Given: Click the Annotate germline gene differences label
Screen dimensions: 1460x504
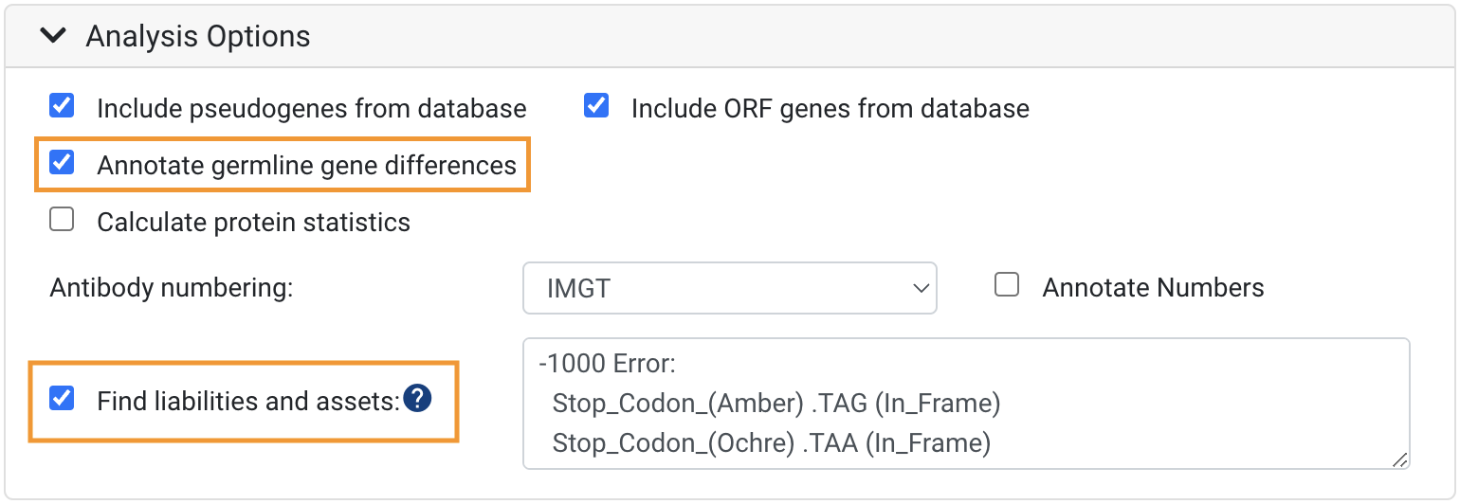Looking at the screenshot, I should click(x=307, y=166).
